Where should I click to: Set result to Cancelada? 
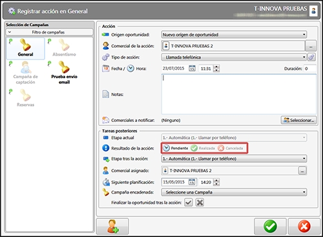point(230,148)
